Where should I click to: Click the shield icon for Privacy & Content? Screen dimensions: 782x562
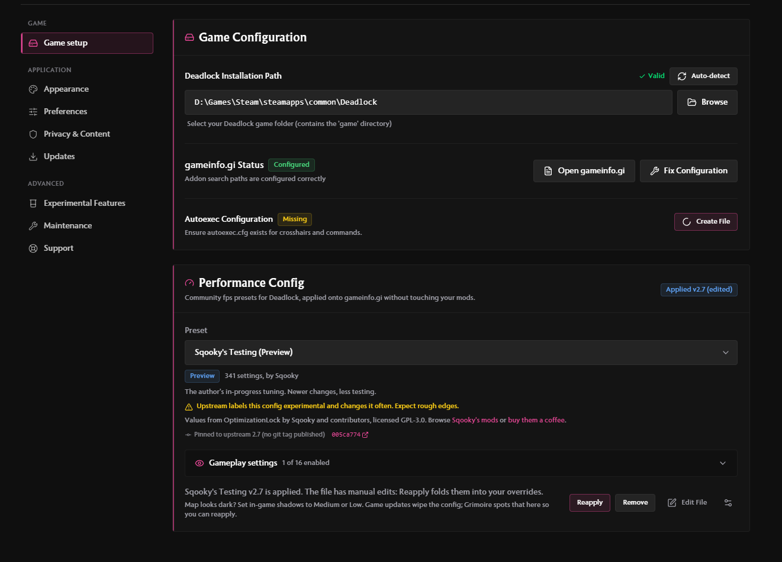coord(33,134)
